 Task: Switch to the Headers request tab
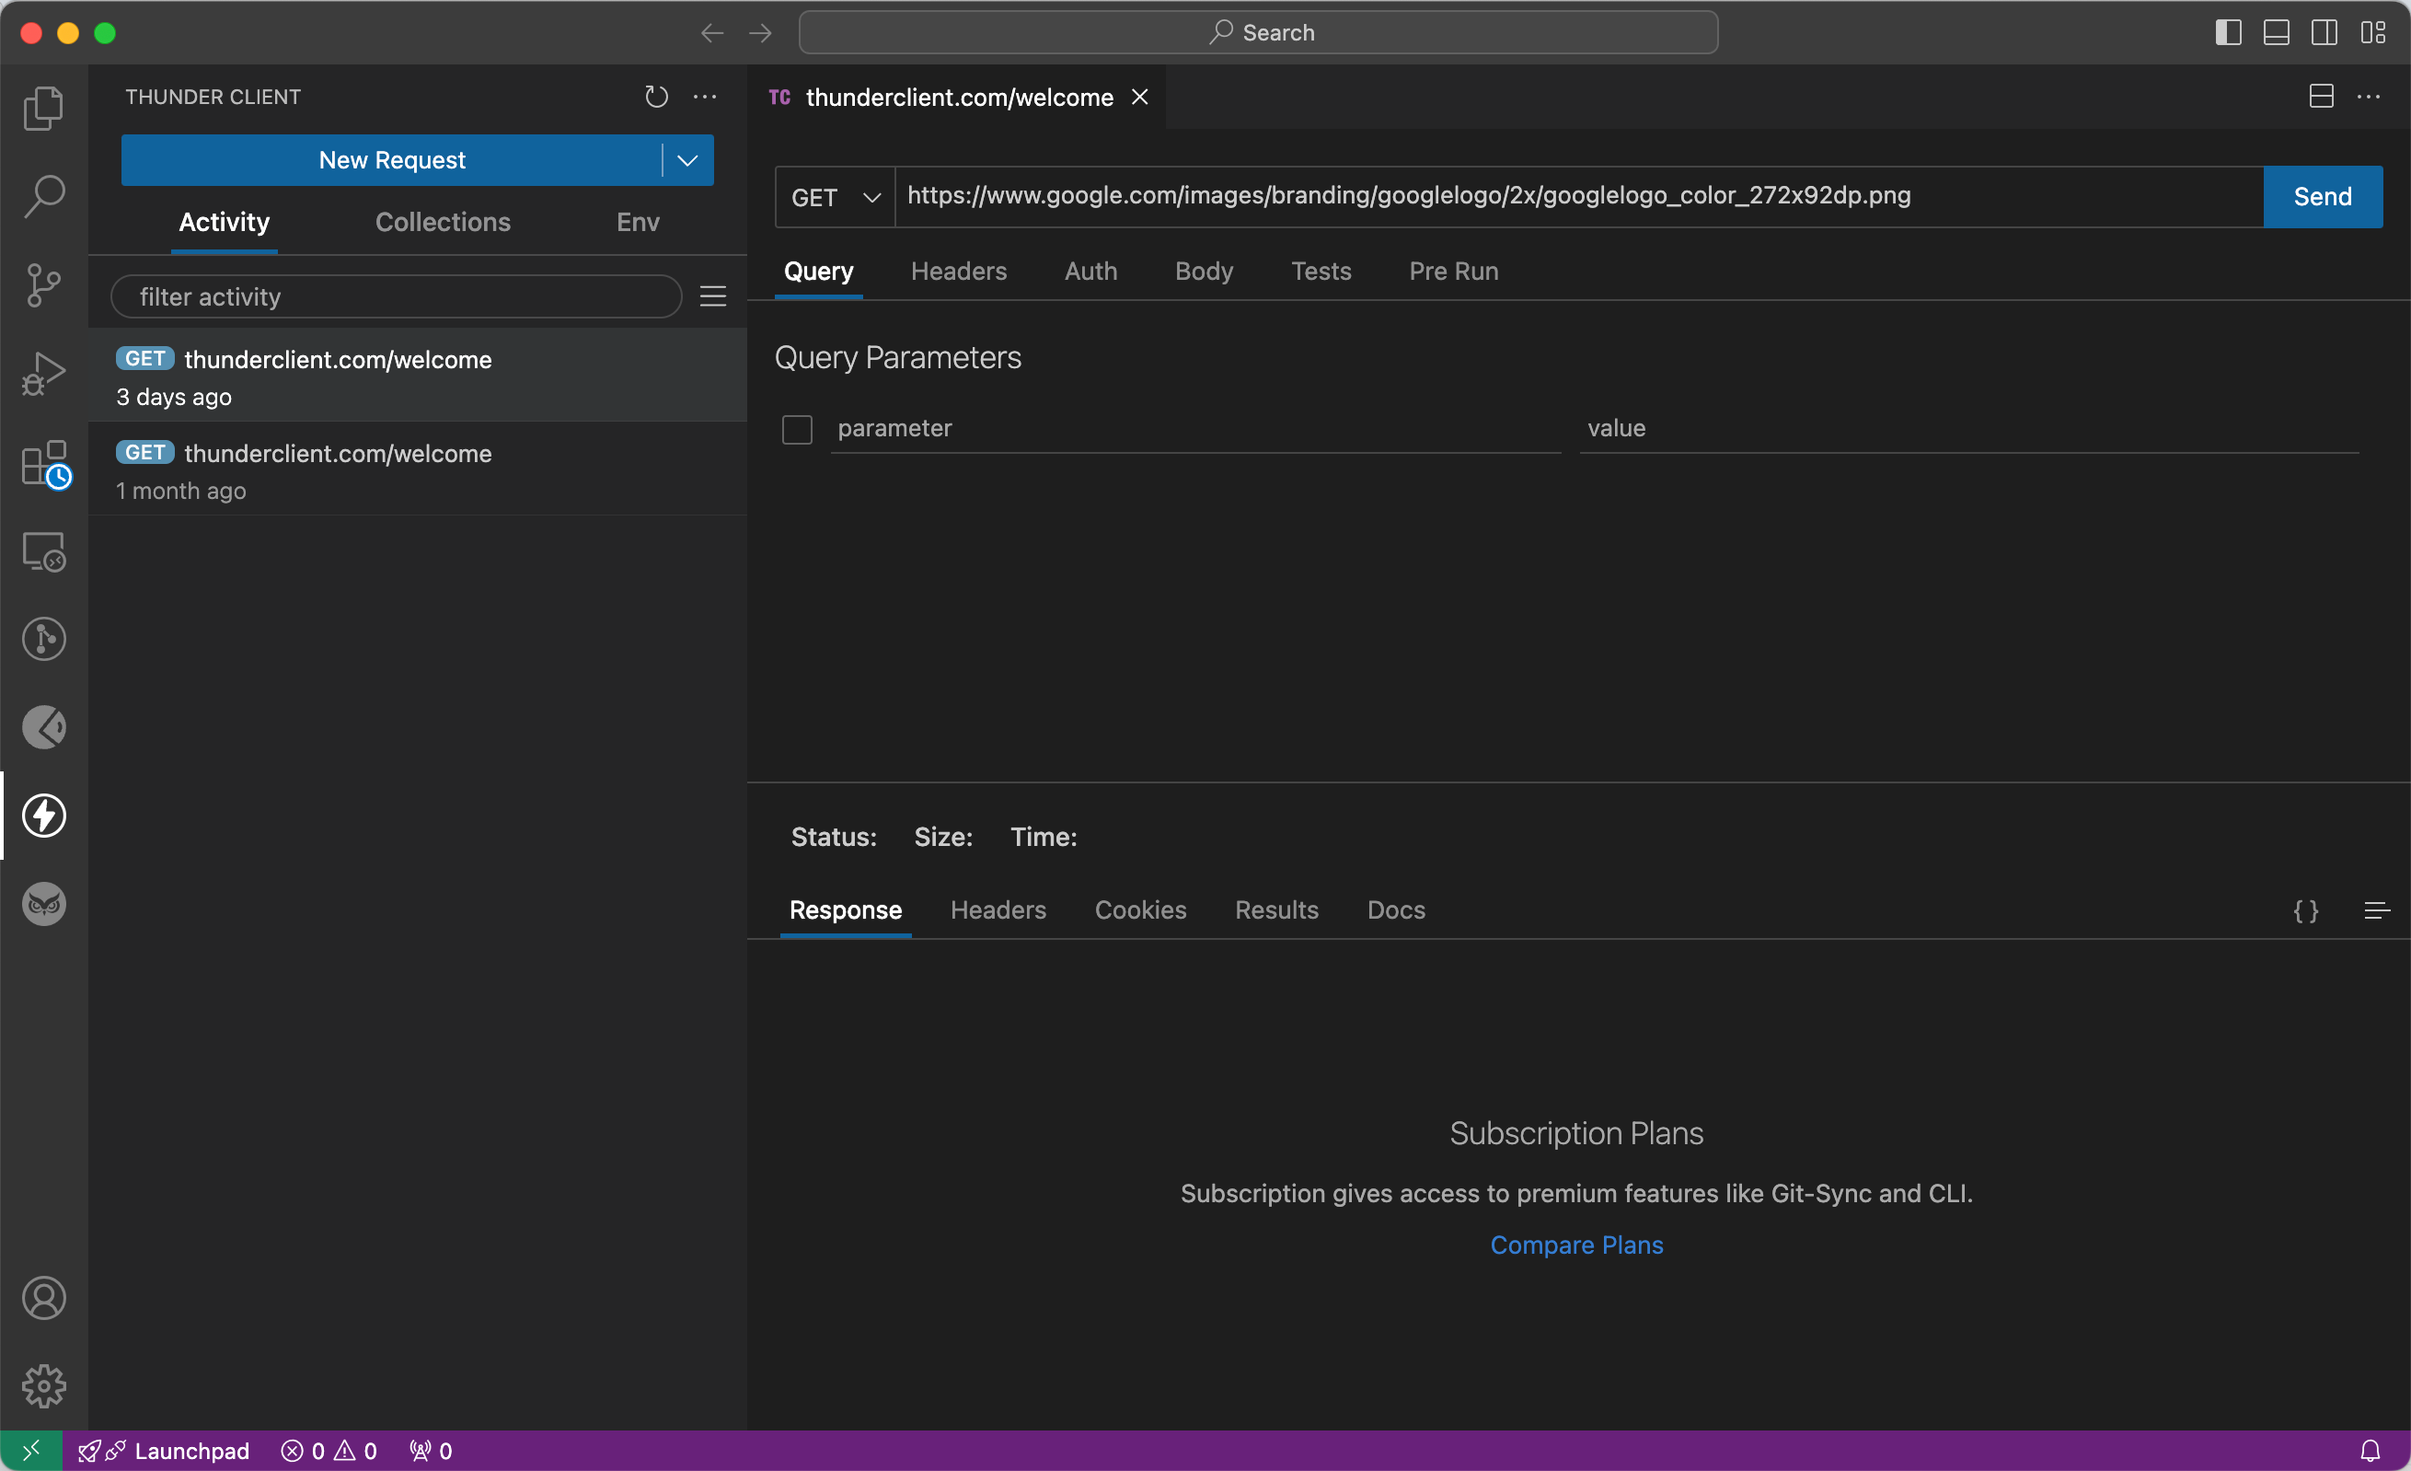coord(959,271)
